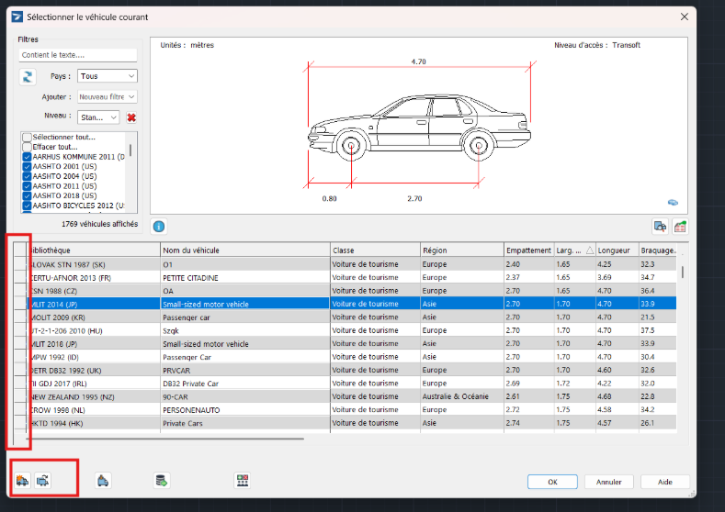Screen dimensions: 725x512
Task: Sort by the Longueur column header
Action: (613, 250)
